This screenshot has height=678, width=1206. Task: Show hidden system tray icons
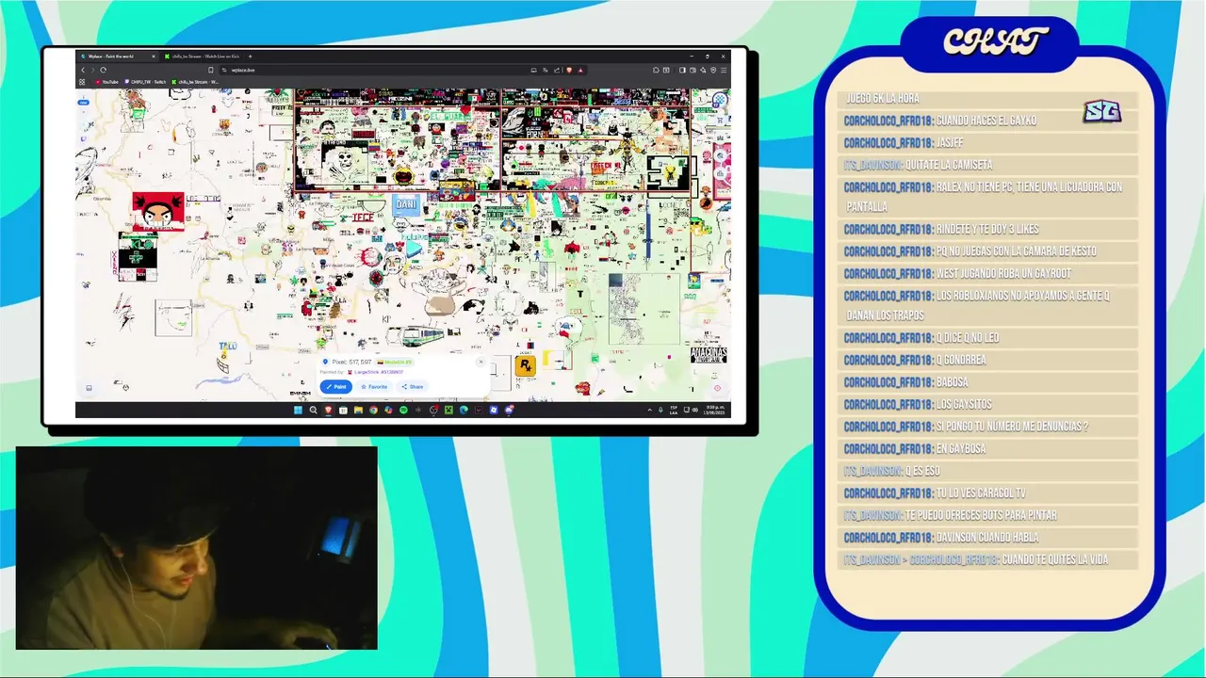[649, 410]
